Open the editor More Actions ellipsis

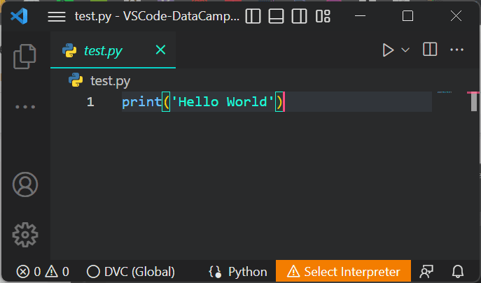[x=457, y=50]
